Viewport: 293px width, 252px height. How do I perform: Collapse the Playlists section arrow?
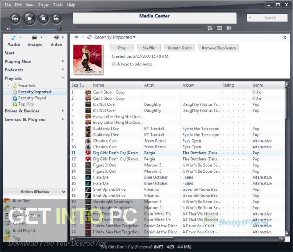(x=63, y=78)
